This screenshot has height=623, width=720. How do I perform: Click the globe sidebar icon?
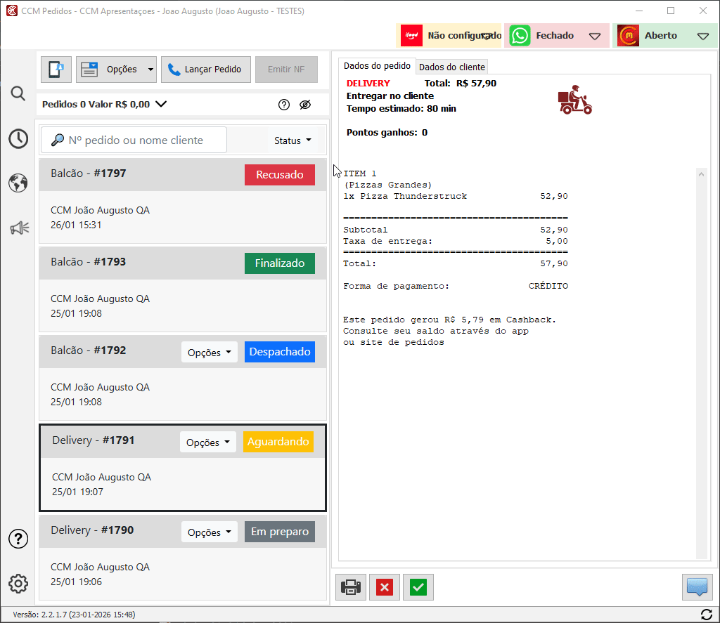click(x=18, y=183)
